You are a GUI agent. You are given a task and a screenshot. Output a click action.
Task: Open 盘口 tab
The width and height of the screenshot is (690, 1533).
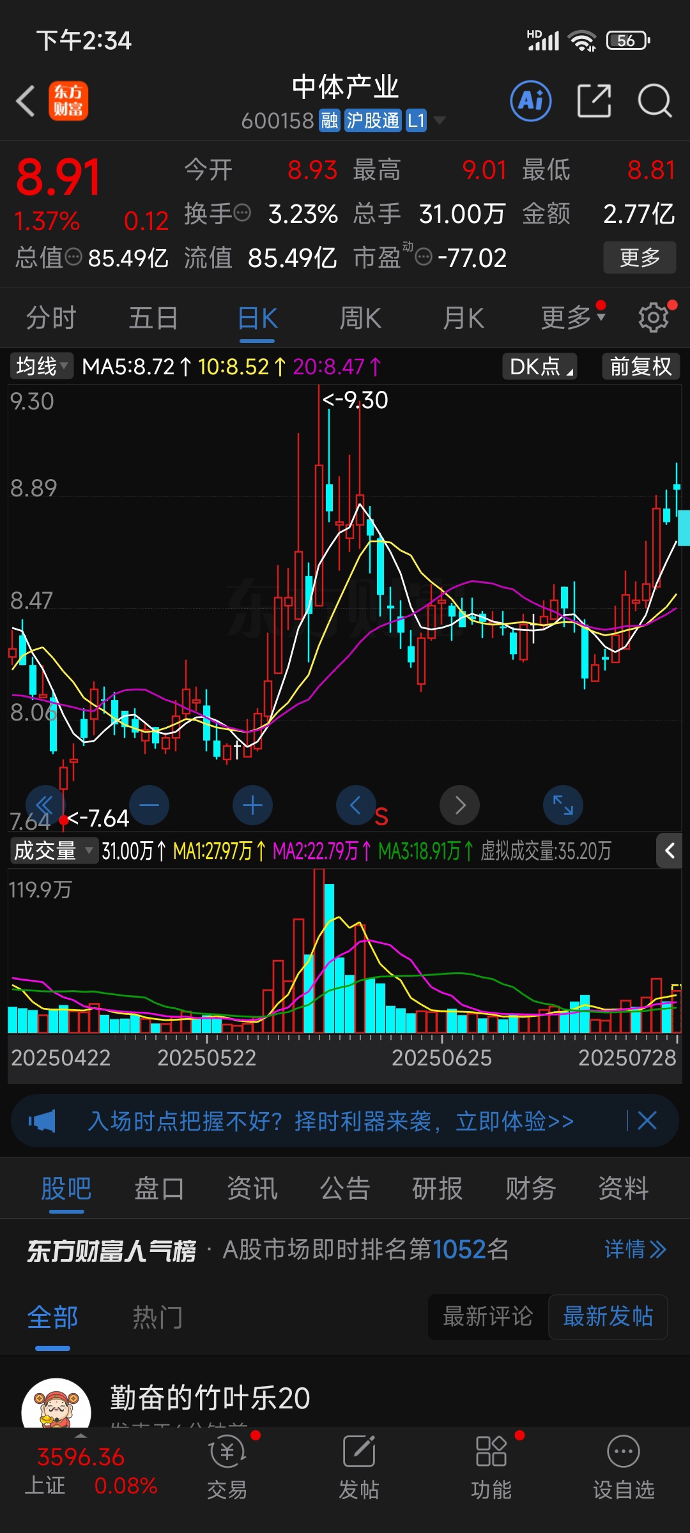(x=159, y=1189)
